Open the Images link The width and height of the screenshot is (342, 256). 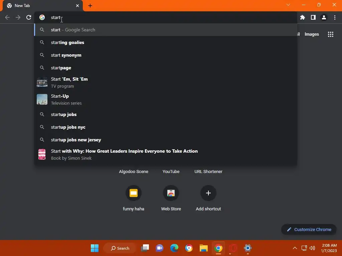(312, 34)
